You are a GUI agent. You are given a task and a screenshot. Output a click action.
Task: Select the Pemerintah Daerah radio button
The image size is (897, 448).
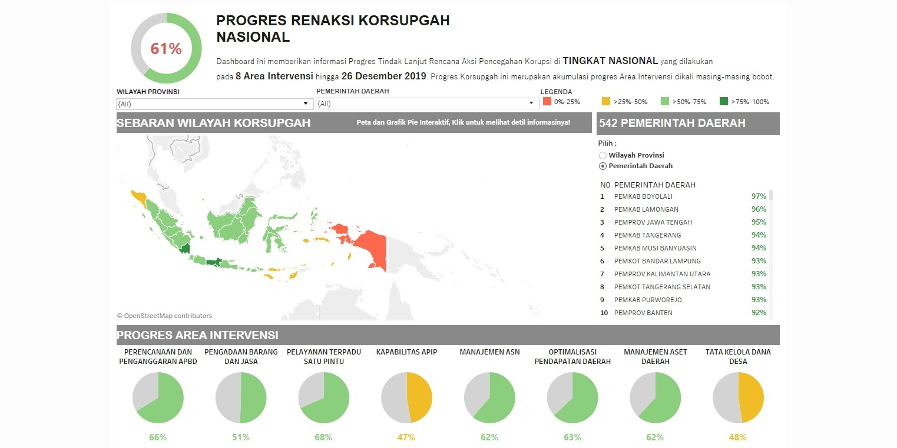tap(603, 166)
